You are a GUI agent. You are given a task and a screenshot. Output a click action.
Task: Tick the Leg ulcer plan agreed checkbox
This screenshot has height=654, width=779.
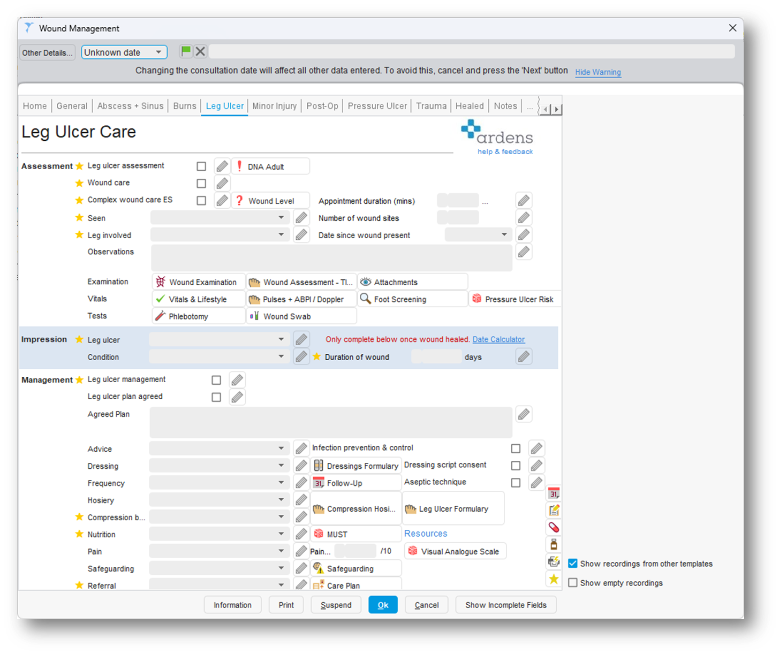216,397
